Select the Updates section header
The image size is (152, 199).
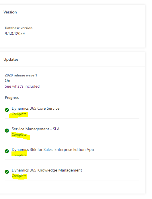click(11, 59)
